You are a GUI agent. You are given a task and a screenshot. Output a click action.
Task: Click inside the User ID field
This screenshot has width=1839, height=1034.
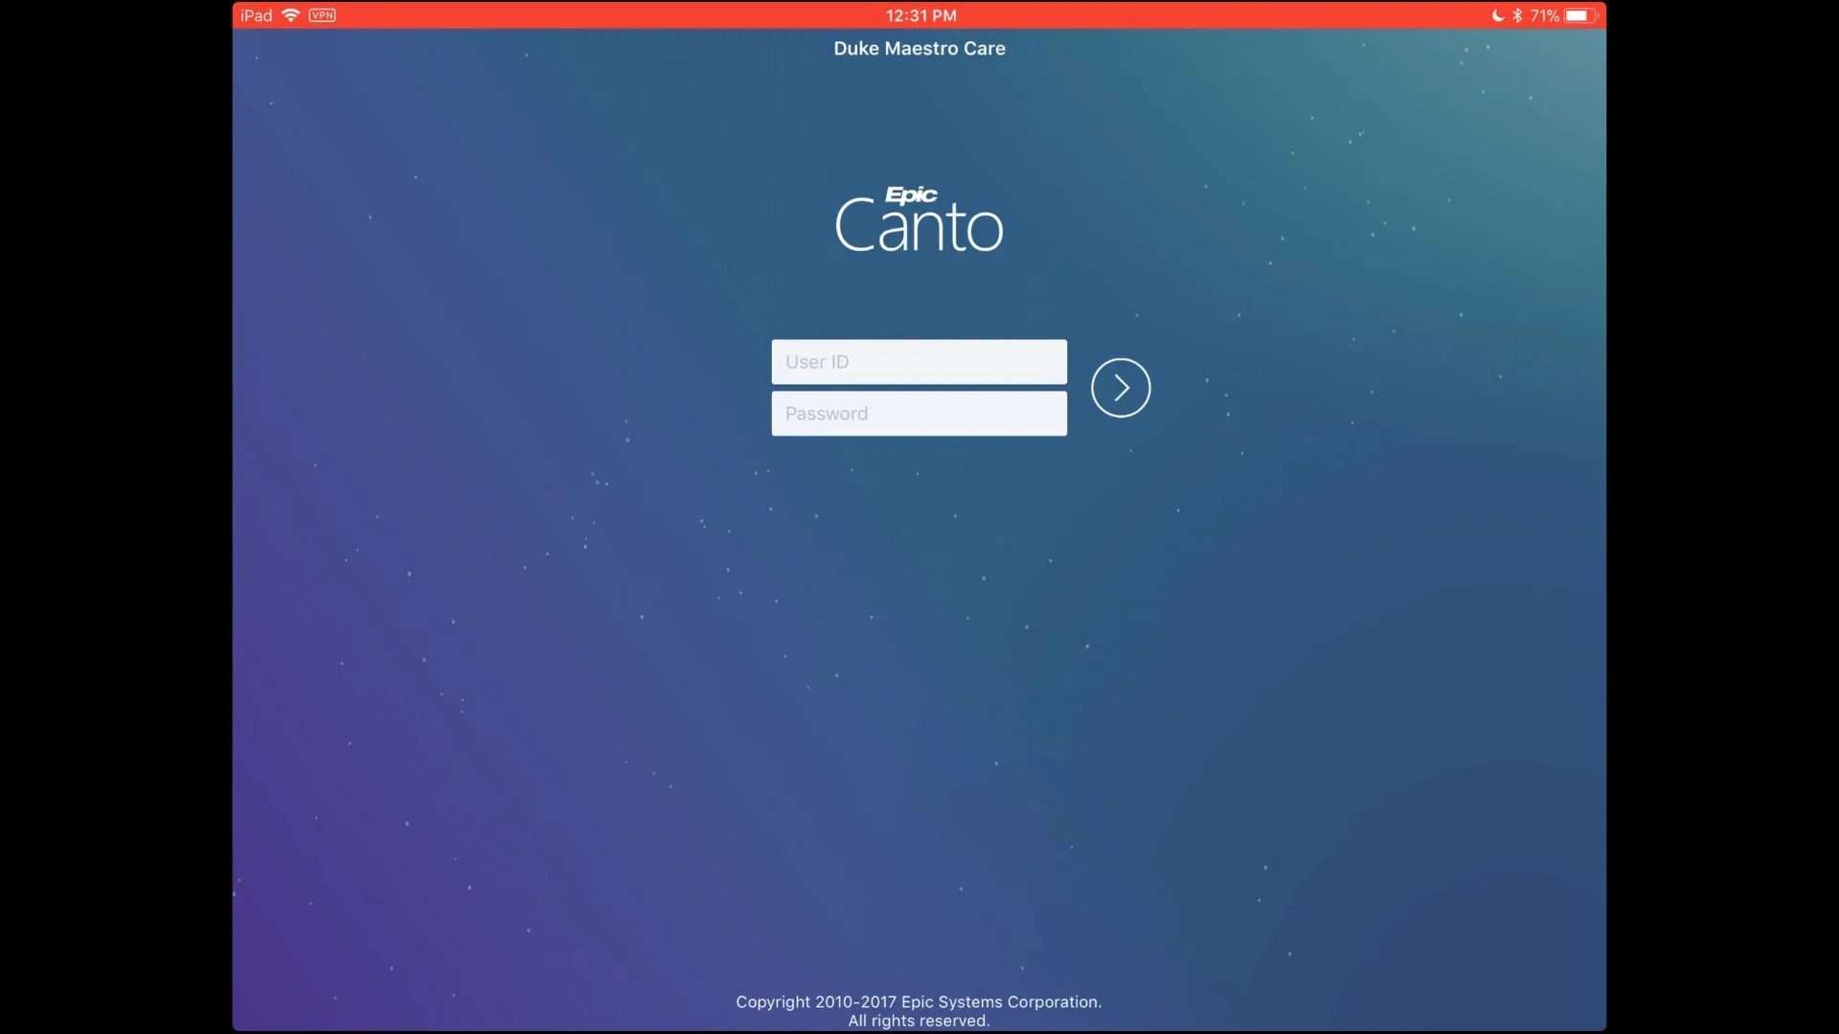click(919, 361)
